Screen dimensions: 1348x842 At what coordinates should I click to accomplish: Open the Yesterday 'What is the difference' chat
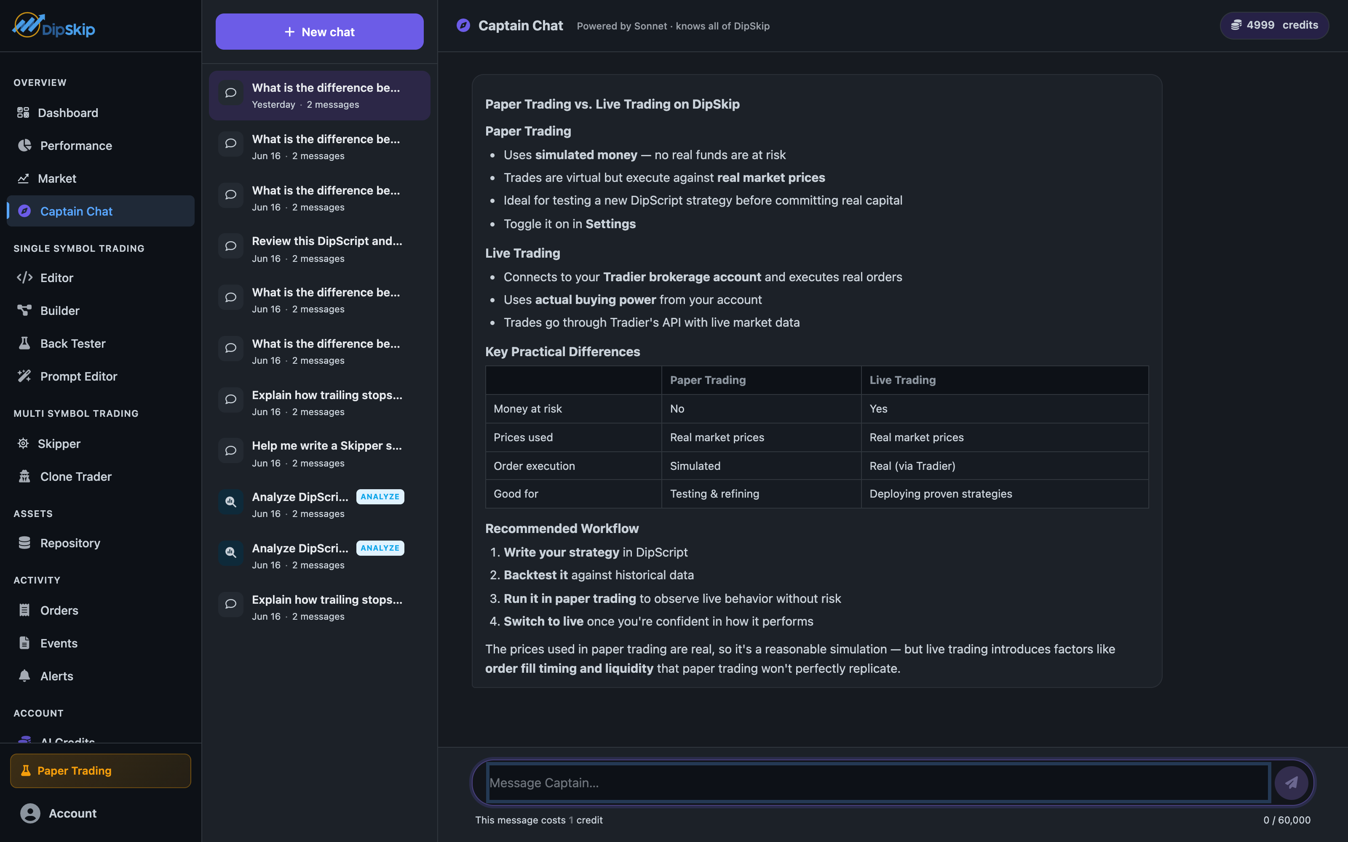(320, 95)
